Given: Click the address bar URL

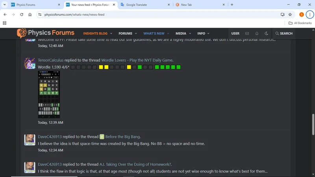Looking at the screenshot, I should click(74, 15).
